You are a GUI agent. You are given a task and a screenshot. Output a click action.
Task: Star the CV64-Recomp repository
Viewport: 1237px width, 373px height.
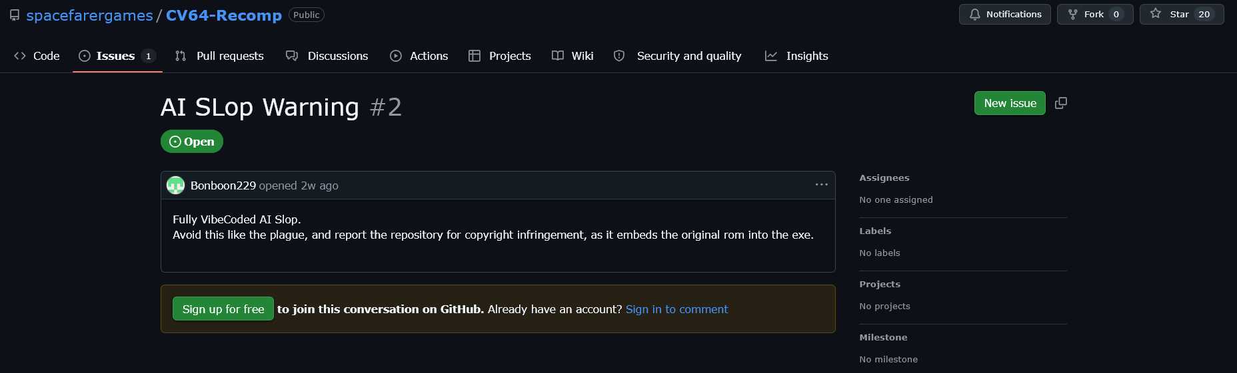tap(1181, 15)
